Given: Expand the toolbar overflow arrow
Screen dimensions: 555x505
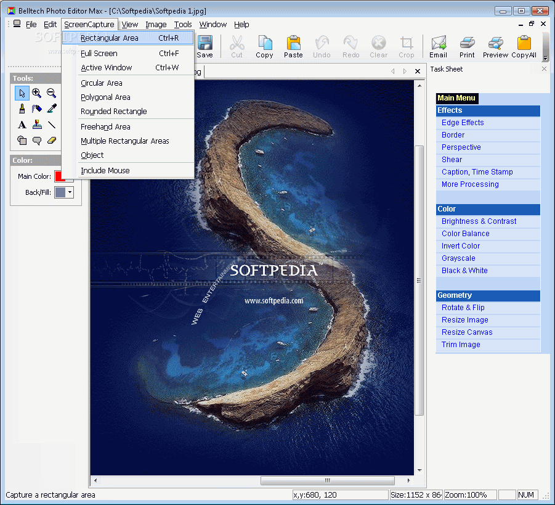Looking at the screenshot, I should 546,58.
